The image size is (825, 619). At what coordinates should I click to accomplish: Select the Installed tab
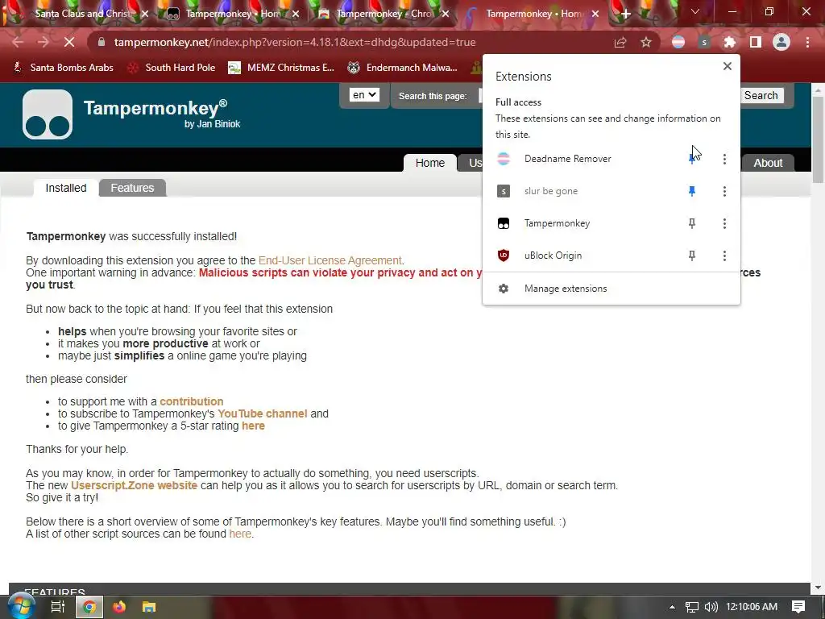(66, 188)
